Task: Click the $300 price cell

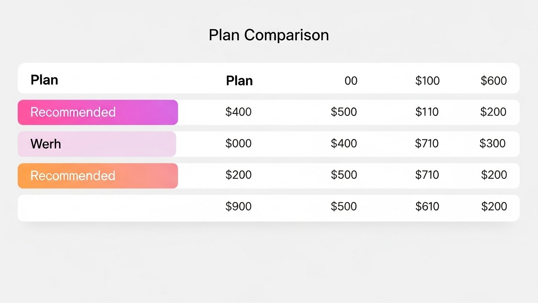Action: point(492,143)
